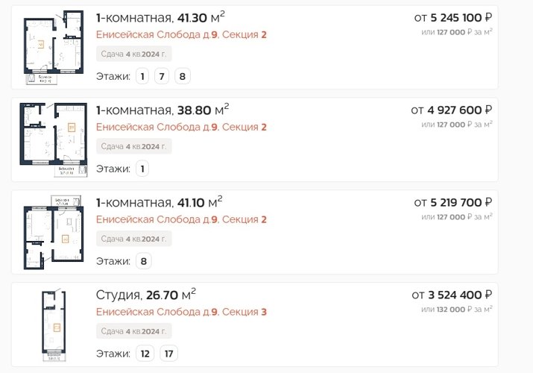Viewport: 533px width, 373px height.
Task: Select floor 1 for the 38.80 м² apartment
Action: pyautogui.click(x=142, y=169)
